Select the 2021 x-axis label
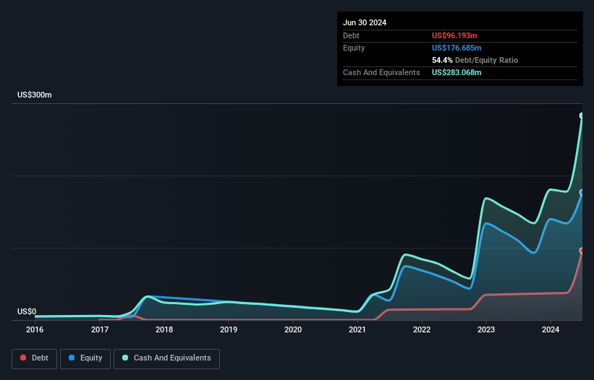The image size is (594, 380). 357,329
